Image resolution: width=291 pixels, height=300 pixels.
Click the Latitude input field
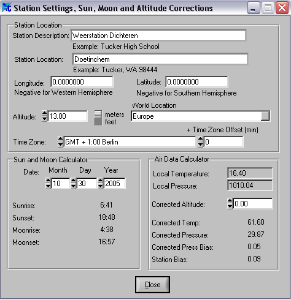[196, 82]
